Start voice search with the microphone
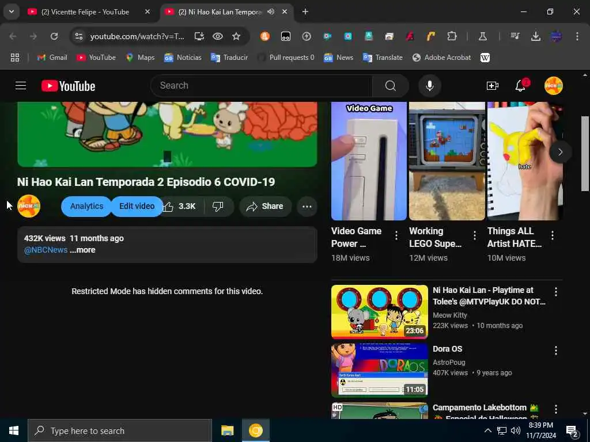The width and height of the screenshot is (590, 442). (429, 86)
